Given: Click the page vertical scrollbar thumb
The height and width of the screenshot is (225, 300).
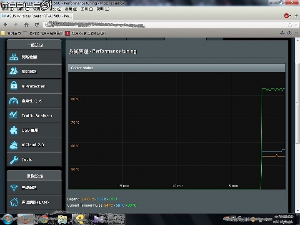Looking at the screenshot, I should click(297, 103).
